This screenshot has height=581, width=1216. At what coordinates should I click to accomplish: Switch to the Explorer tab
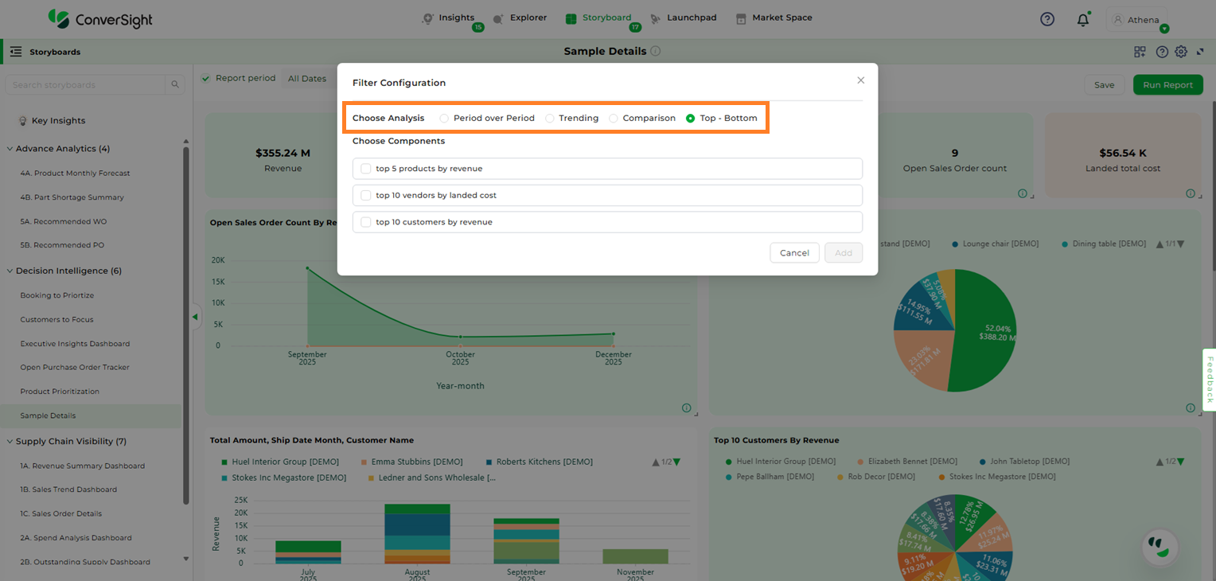coord(520,18)
